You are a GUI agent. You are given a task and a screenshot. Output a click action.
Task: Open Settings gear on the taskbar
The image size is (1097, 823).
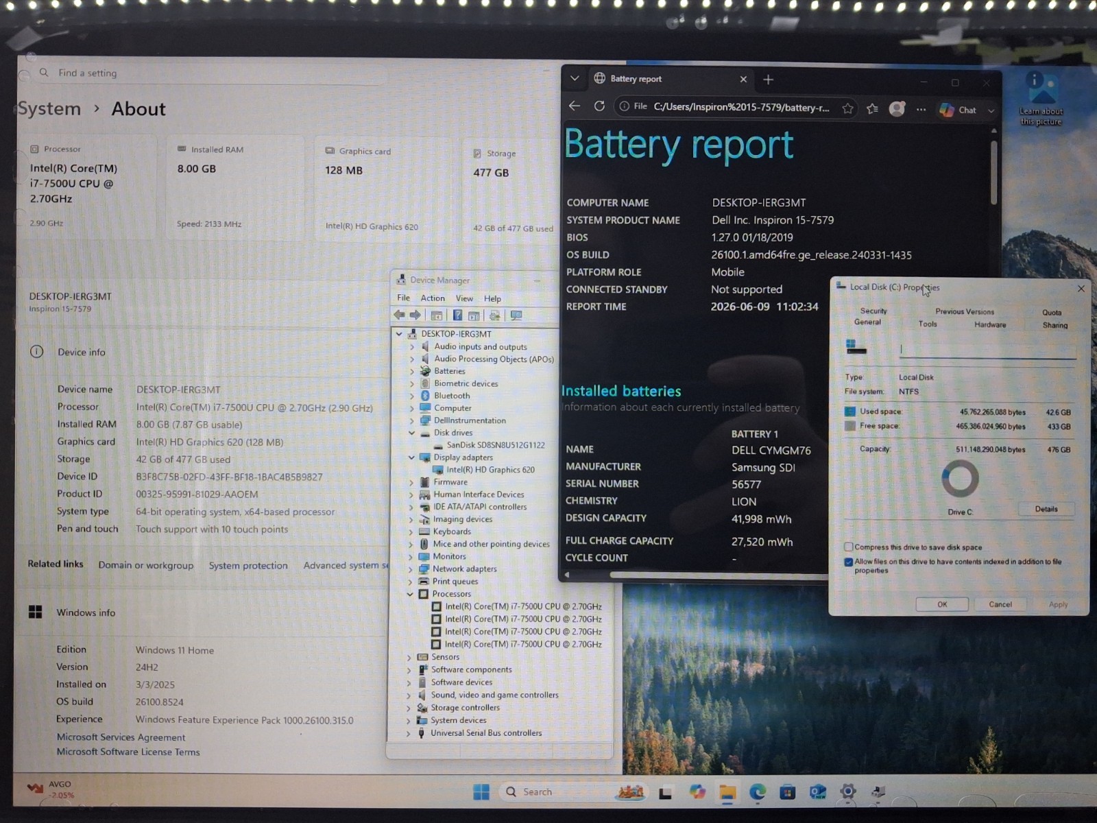[848, 791]
